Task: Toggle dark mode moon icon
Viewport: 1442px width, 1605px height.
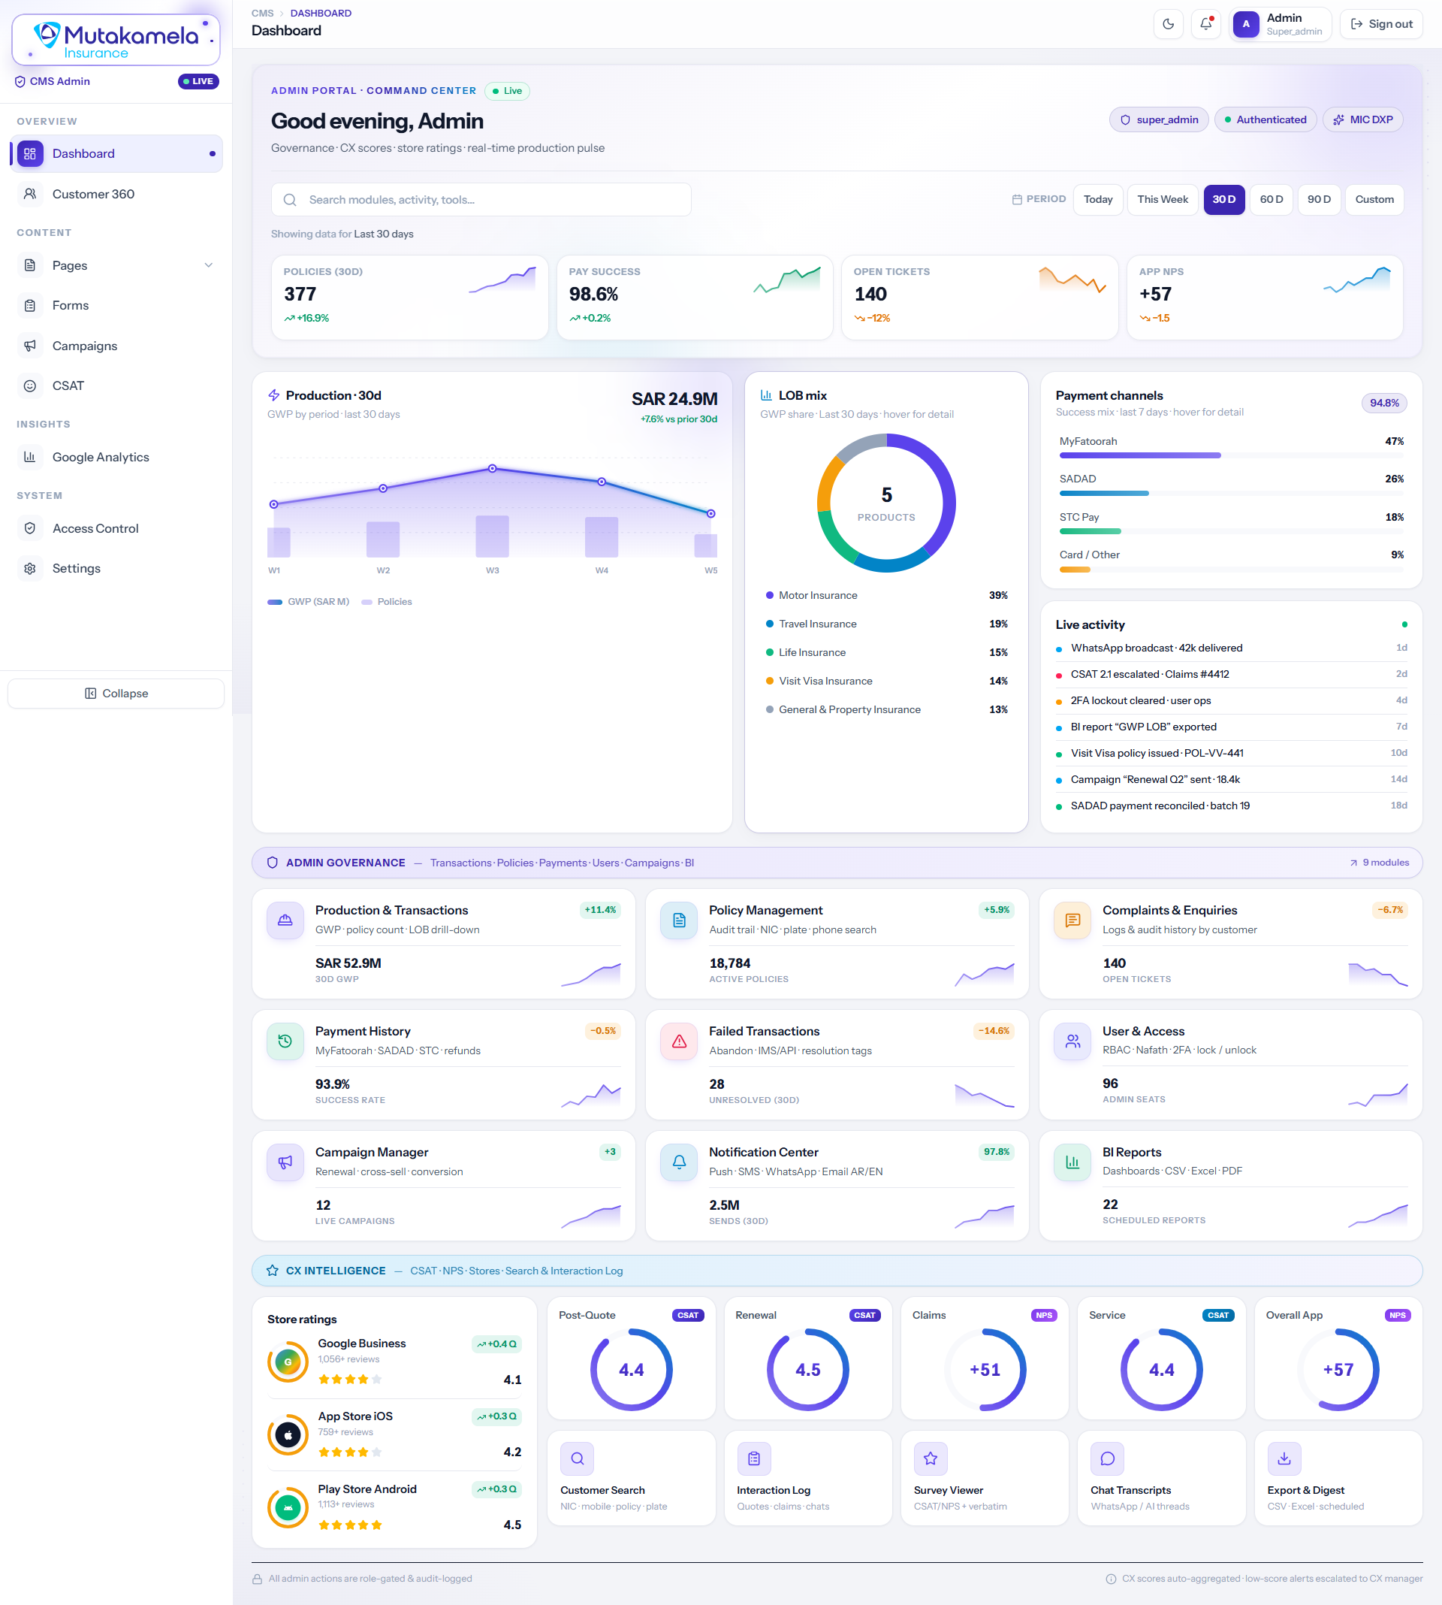Action: pyautogui.click(x=1168, y=24)
